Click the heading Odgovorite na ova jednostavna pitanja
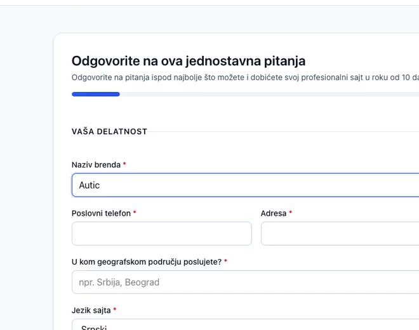Screen dimensions: 419x330 (189, 61)
